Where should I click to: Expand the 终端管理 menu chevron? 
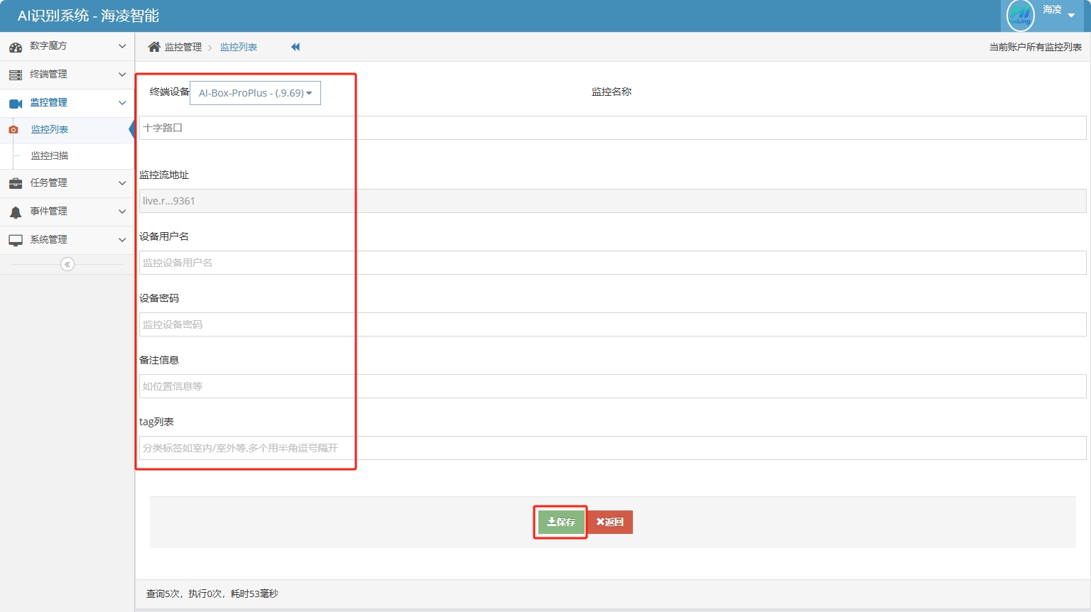[x=122, y=75]
